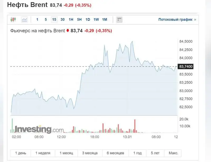Switch to 1W weekly interval
The image size is (211, 162).
[x=96, y=19]
